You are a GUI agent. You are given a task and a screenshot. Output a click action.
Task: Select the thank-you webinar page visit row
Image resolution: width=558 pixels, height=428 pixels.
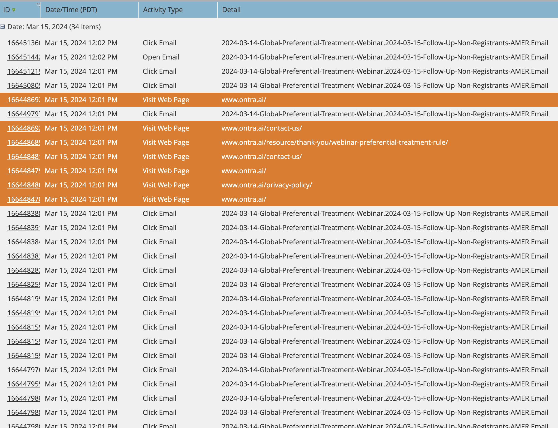coord(237,142)
